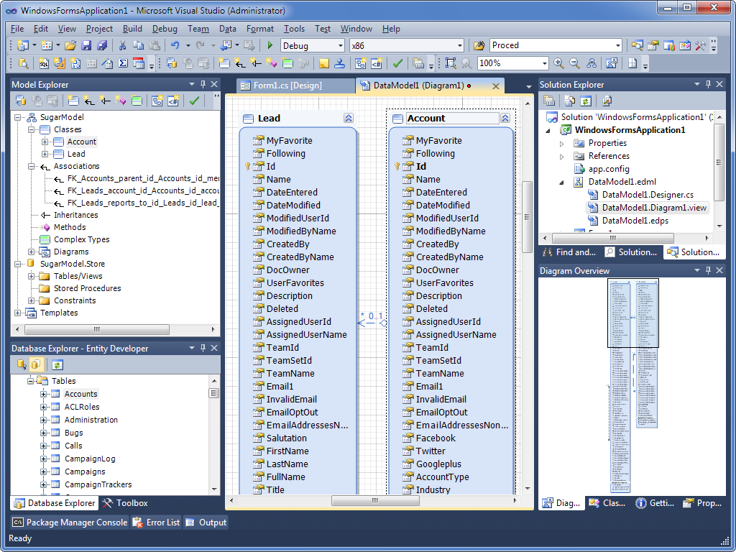Open the x86 platform dropdown
This screenshot has width=736, height=552.
(460, 45)
